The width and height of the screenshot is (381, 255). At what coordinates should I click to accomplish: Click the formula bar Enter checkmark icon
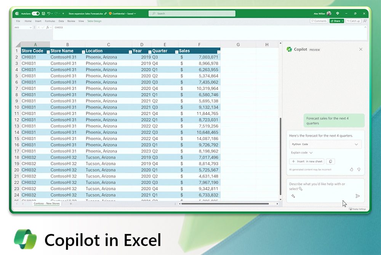click(x=43, y=28)
